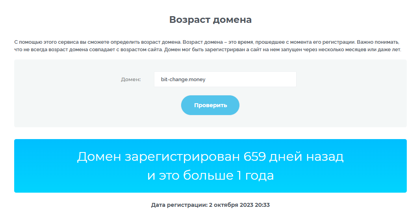Screen dimensions: 419x223
Task: Click the result text Домен зарегистрирован 659 дней назад
Action: [x=210, y=156]
